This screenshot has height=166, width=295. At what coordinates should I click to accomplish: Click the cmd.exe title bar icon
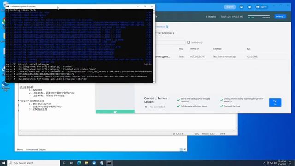tap(7, 6)
